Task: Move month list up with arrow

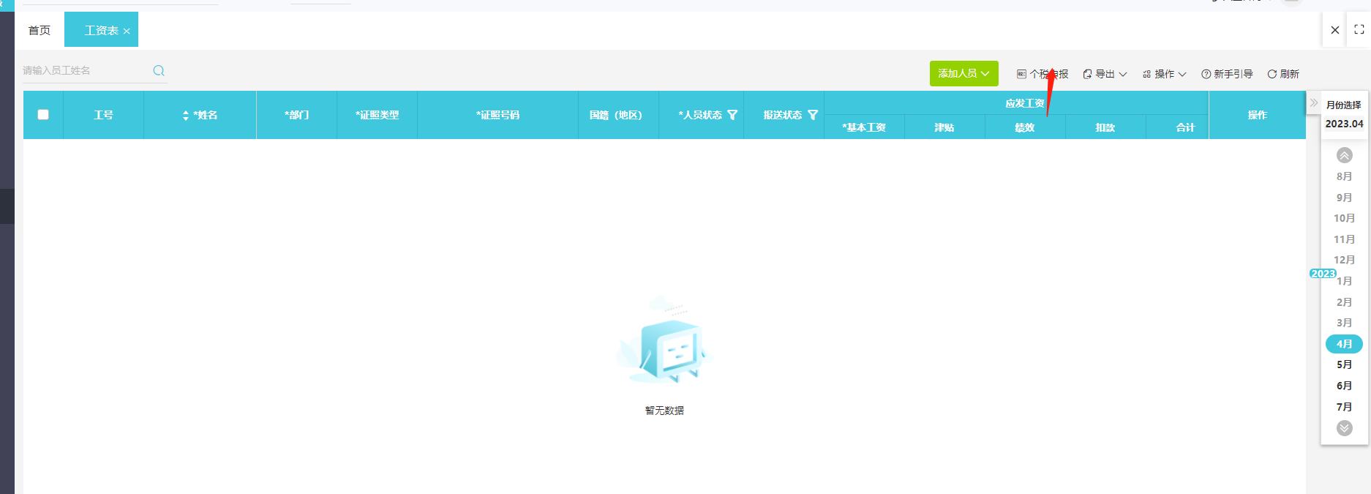Action: (1345, 155)
